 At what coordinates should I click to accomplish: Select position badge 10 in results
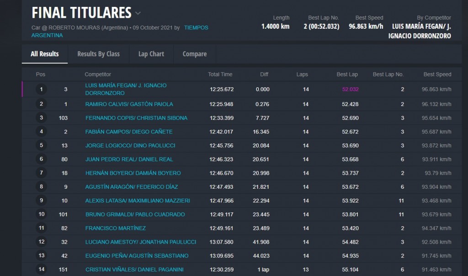click(41, 214)
